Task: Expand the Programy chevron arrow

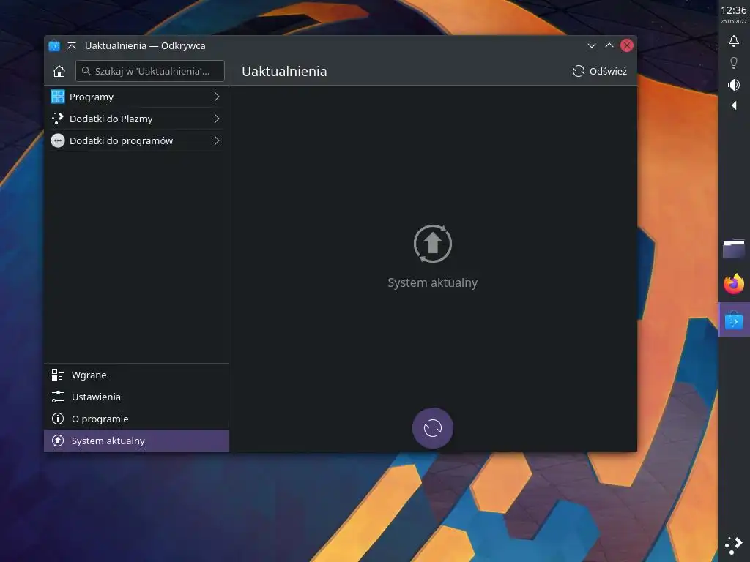Action: (217, 97)
